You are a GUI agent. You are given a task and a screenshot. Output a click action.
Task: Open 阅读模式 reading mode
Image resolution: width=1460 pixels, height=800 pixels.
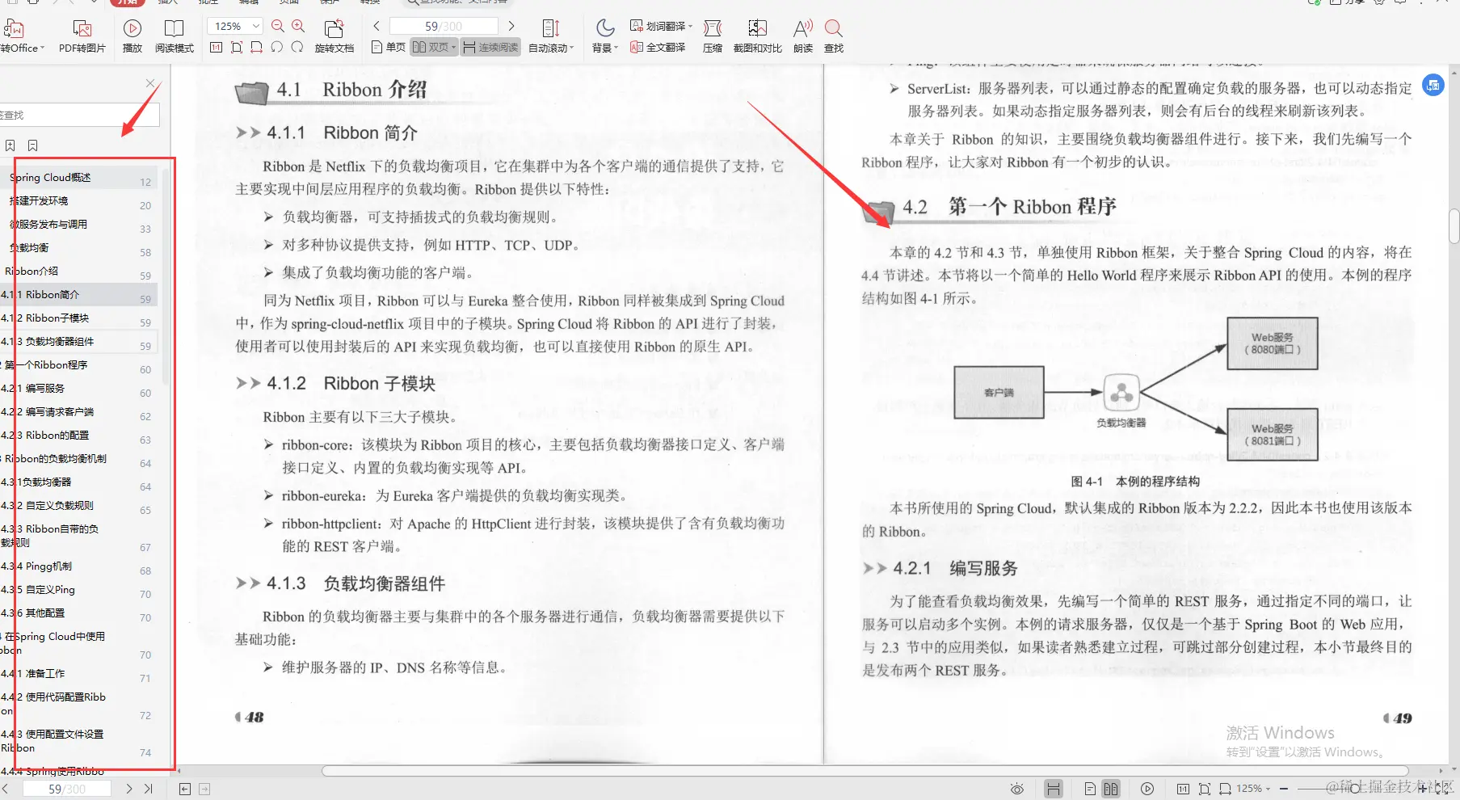pyautogui.click(x=175, y=34)
